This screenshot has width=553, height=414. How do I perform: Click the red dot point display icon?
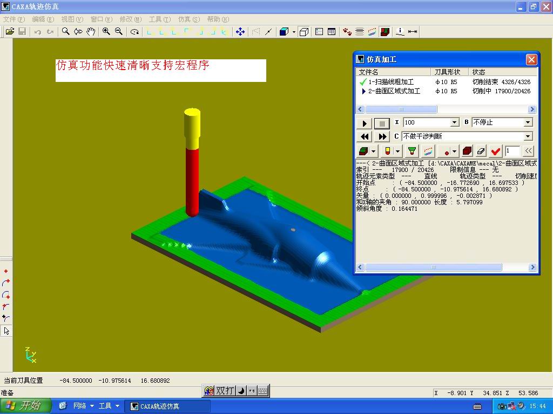447,151
